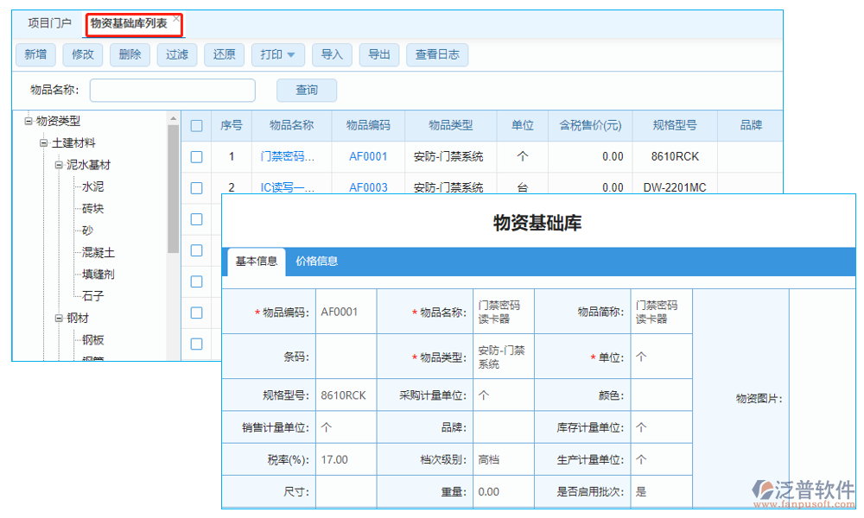Click the 过滤 (Filter) button
Image resolution: width=864 pixels, height=518 pixels.
[x=176, y=54]
